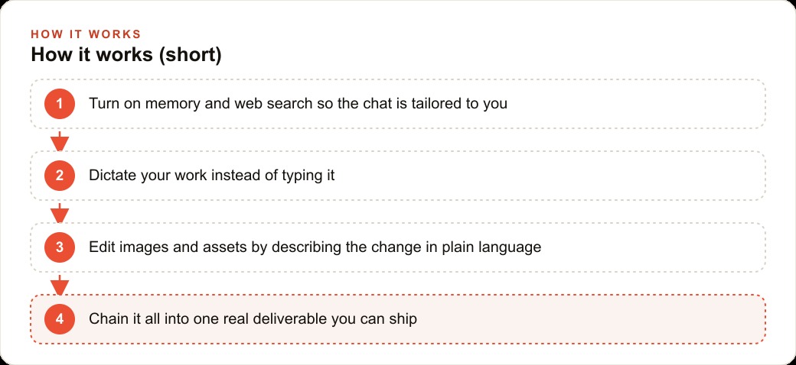Click the arrow between steps 2 and 3

click(60, 212)
